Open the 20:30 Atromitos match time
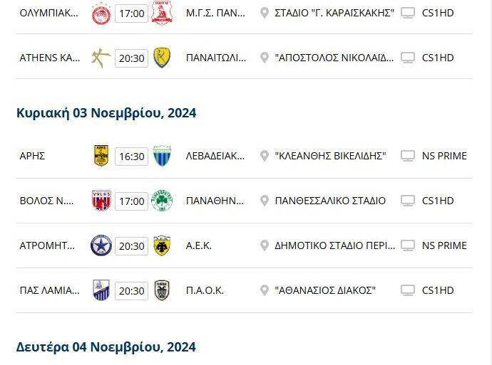Screen dimensions: 492x365 tap(131, 245)
